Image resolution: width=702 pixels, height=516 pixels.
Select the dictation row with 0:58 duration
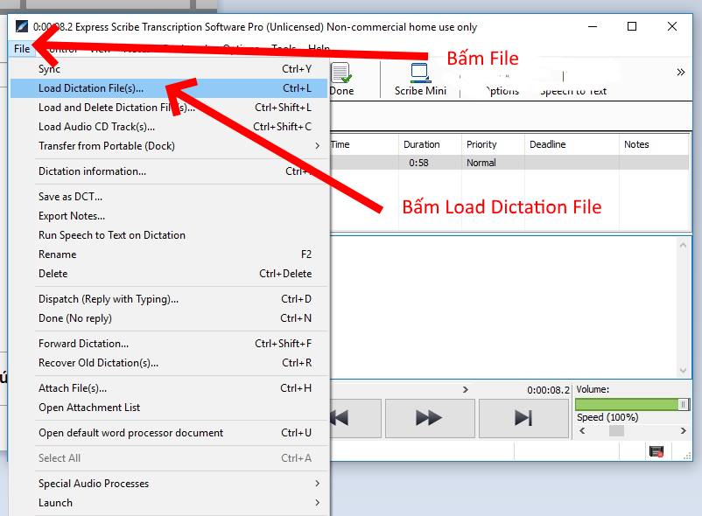pyautogui.click(x=509, y=163)
